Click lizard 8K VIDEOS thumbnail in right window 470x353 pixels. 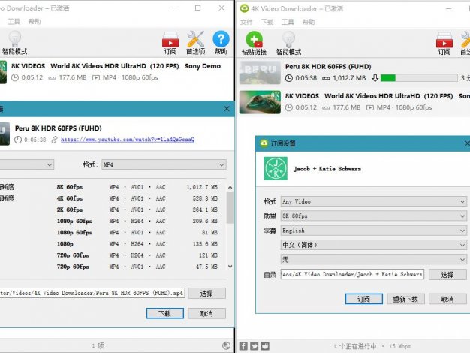(260, 102)
